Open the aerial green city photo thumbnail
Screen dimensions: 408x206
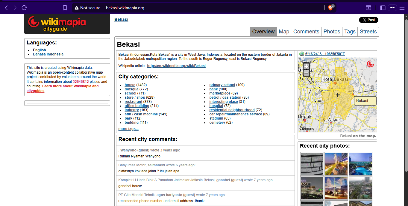(360, 188)
